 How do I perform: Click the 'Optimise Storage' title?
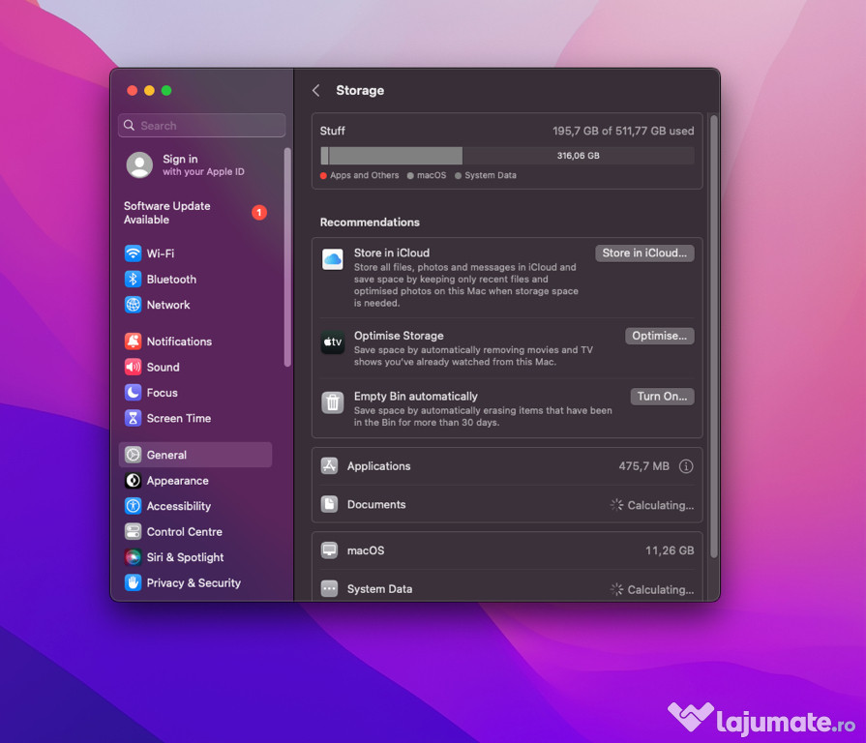pos(399,336)
